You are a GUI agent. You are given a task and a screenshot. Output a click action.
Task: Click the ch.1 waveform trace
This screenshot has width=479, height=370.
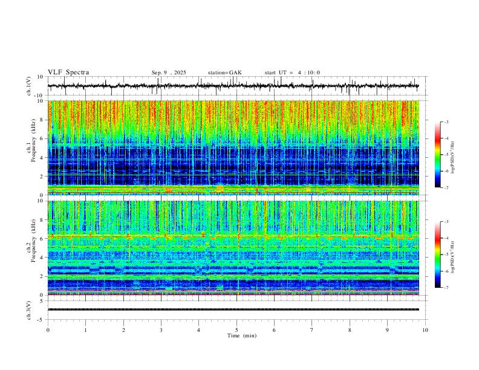click(x=233, y=86)
